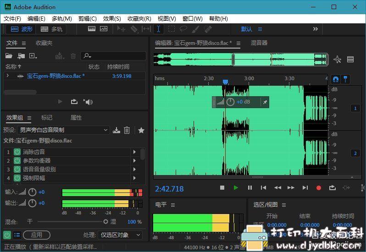Click the 应用 apply button
The image size is (366, 252).
(x=37, y=235)
